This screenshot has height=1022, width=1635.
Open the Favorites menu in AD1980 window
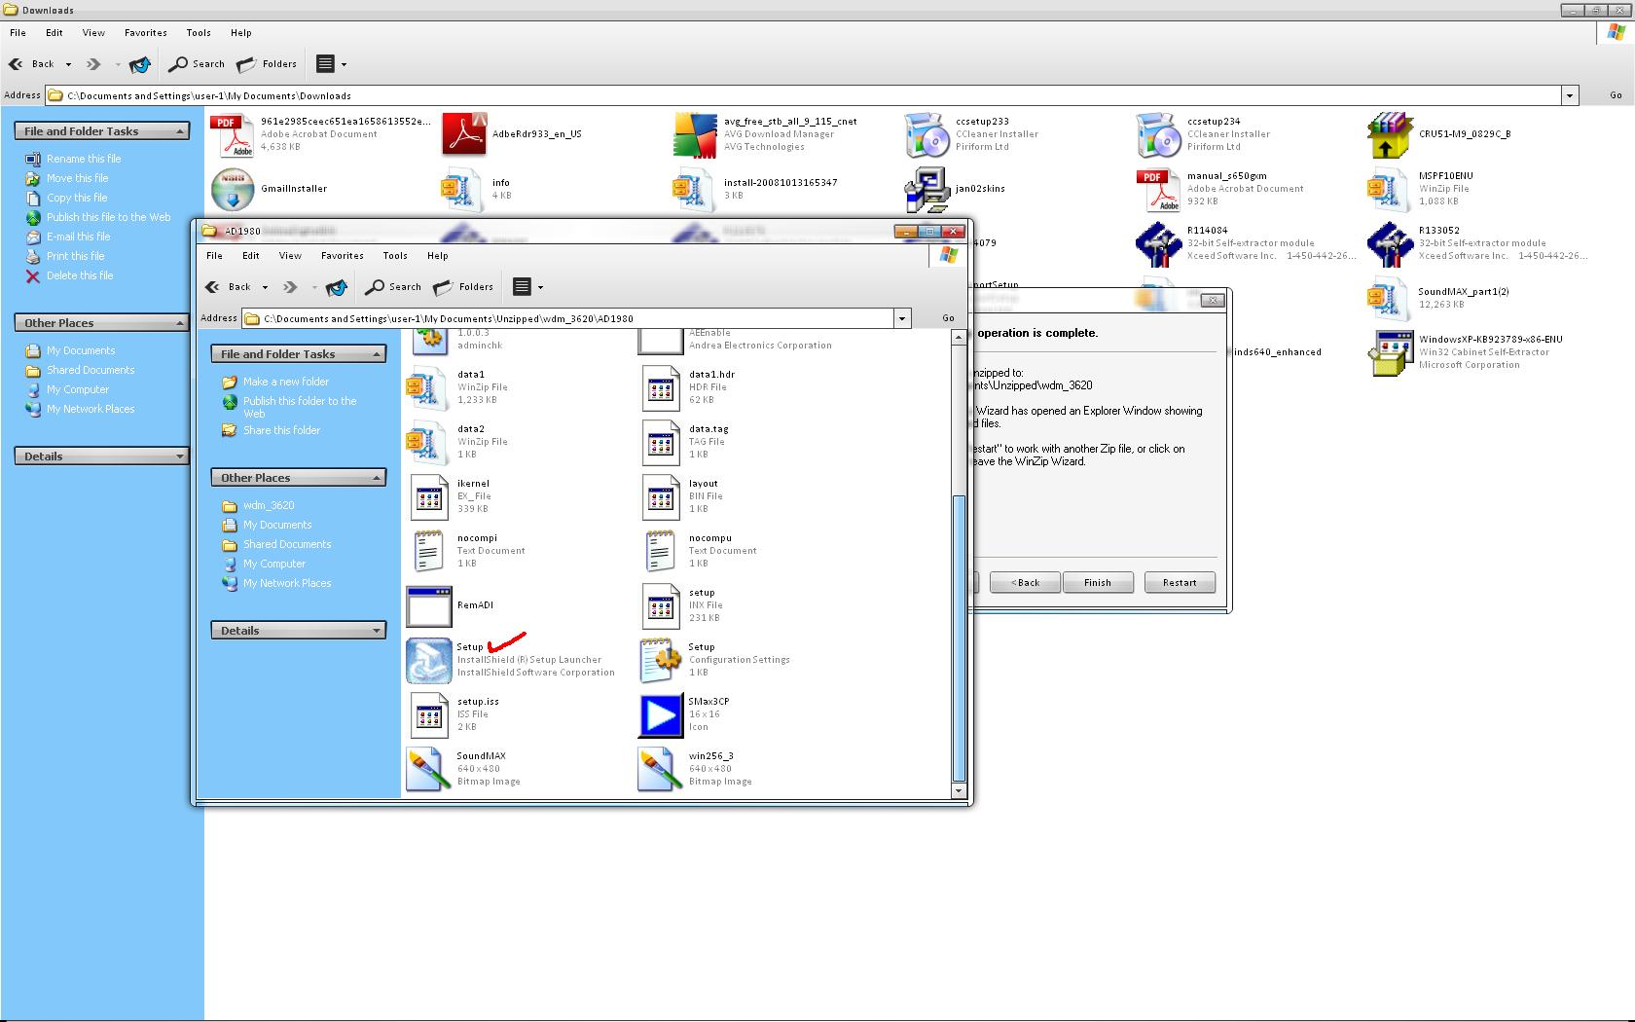click(x=342, y=256)
